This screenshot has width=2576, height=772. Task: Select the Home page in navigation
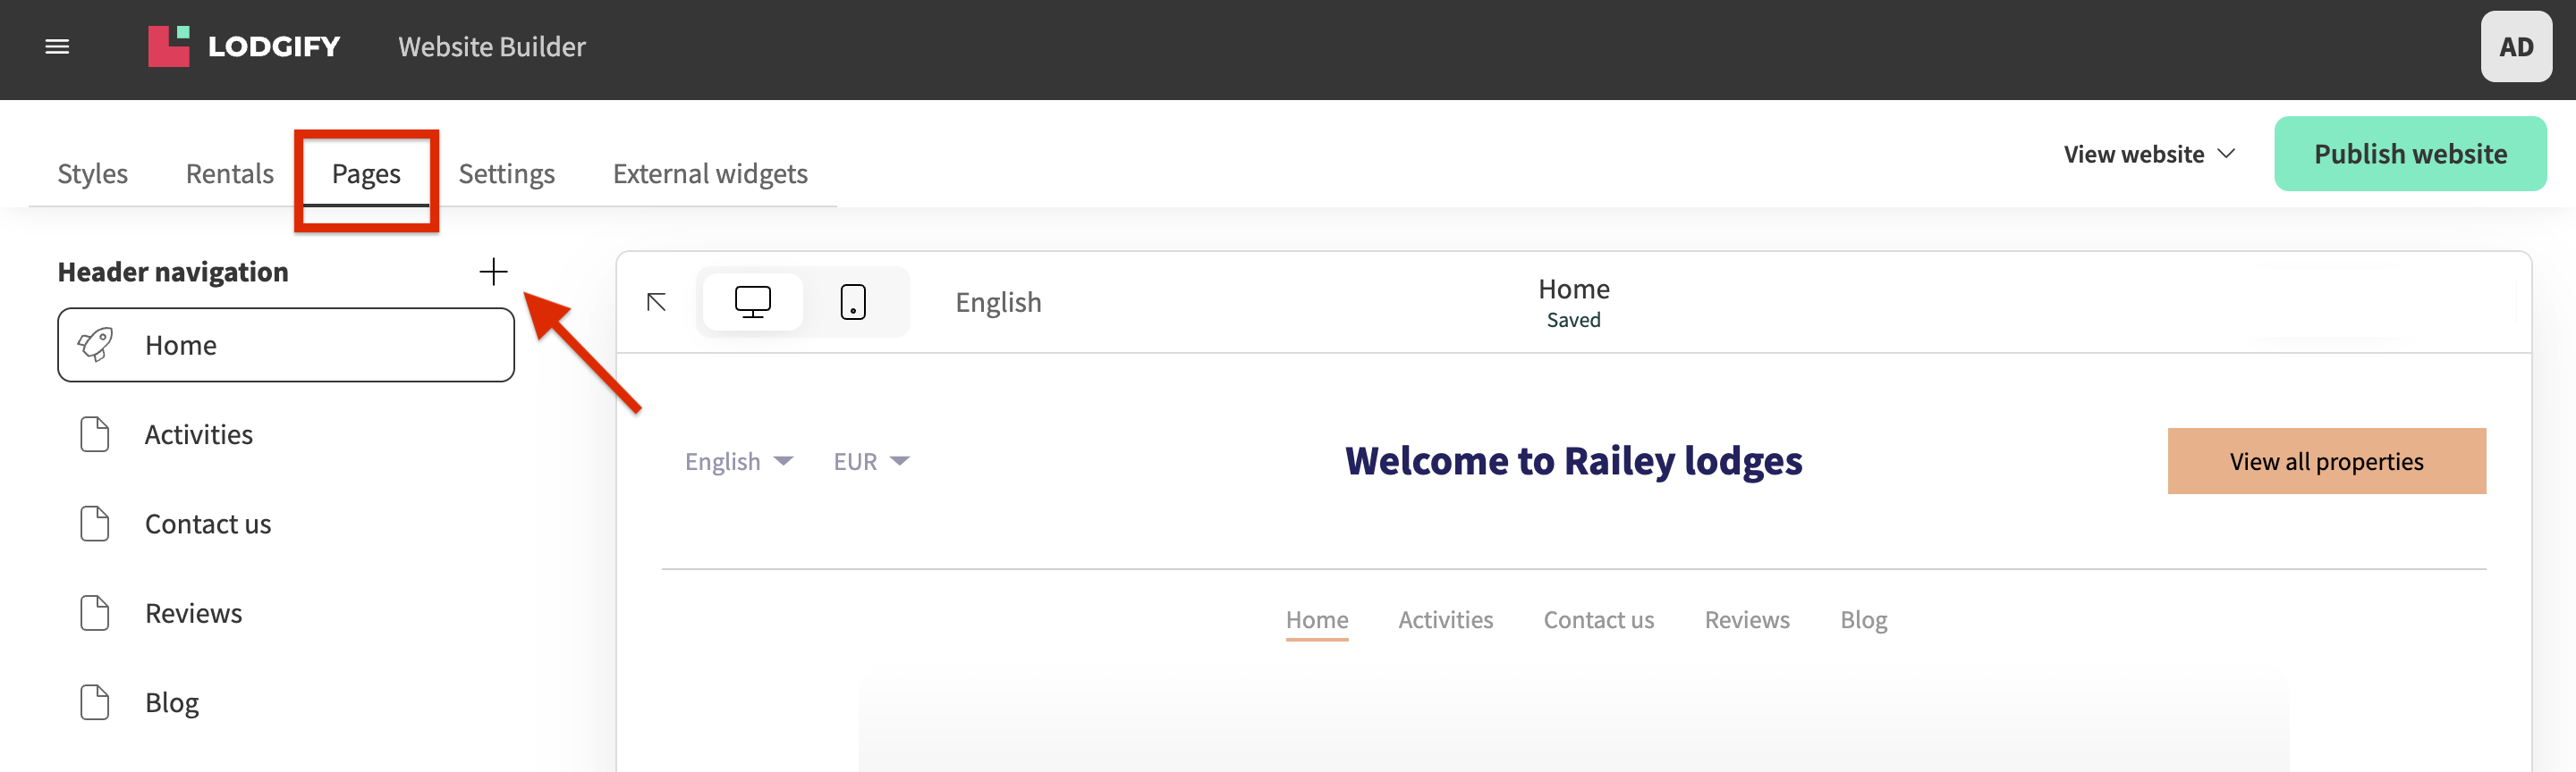pos(286,345)
